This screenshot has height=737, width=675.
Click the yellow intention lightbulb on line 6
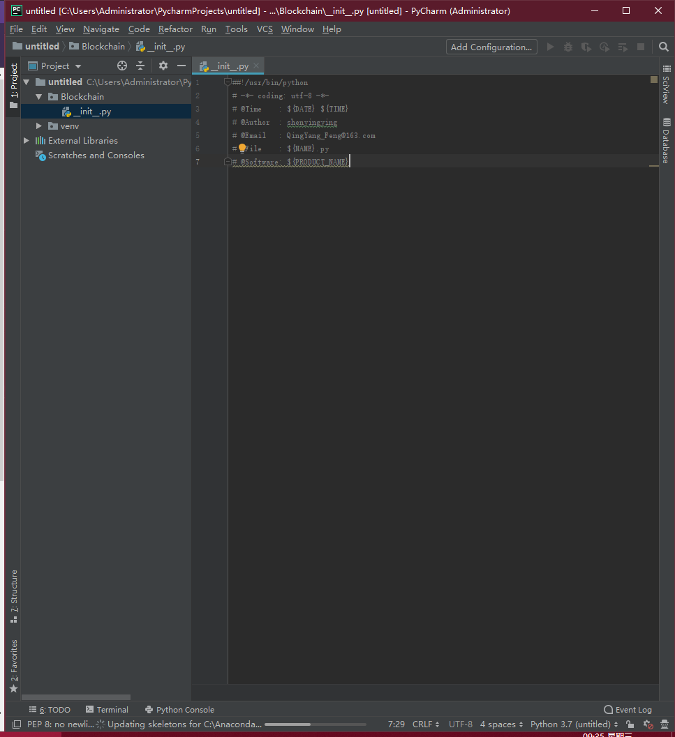pos(242,148)
